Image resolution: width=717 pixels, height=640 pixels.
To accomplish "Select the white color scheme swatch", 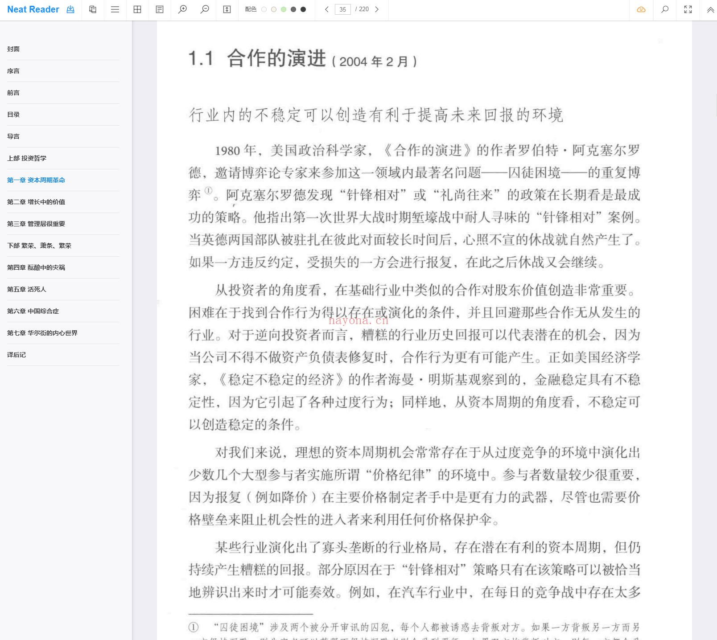I will point(264,9).
